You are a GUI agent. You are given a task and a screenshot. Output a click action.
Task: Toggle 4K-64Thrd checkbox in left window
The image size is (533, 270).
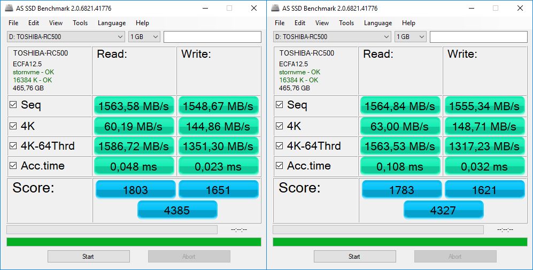pyautogui.click(x=13, y=146)
